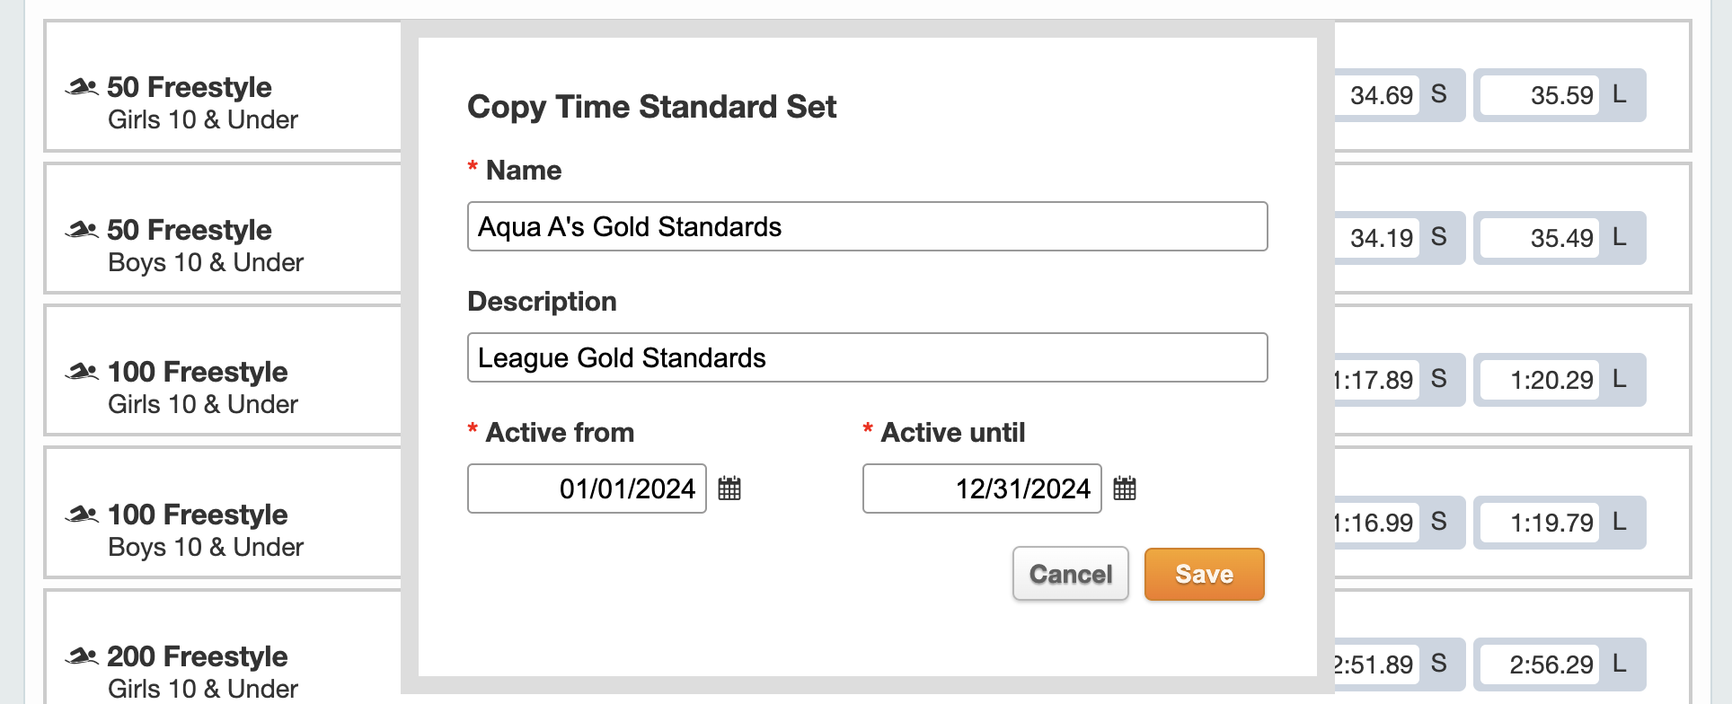Image resolution: width=1732 pixels, height=704 pixels.
Task: Cancel the Copy Time Standard Set dialog
Action: pyautogui.click(x=1070, y=574)
